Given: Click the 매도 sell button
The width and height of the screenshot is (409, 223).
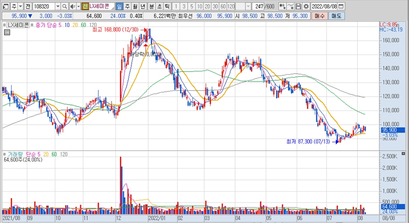Looking at the screenshot, I should click(336, 16).
